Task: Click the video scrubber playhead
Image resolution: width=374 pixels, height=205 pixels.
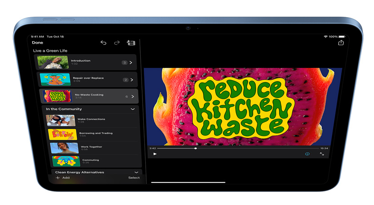Action: click(x=195, y=148)
